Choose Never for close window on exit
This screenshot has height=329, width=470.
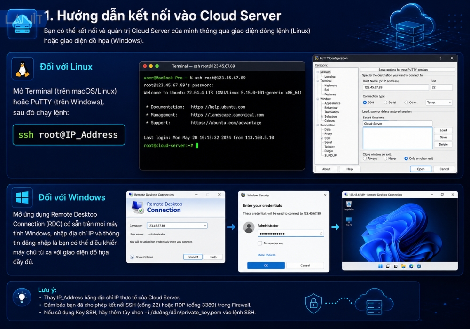pyautogui.click(x=385, y=158)
